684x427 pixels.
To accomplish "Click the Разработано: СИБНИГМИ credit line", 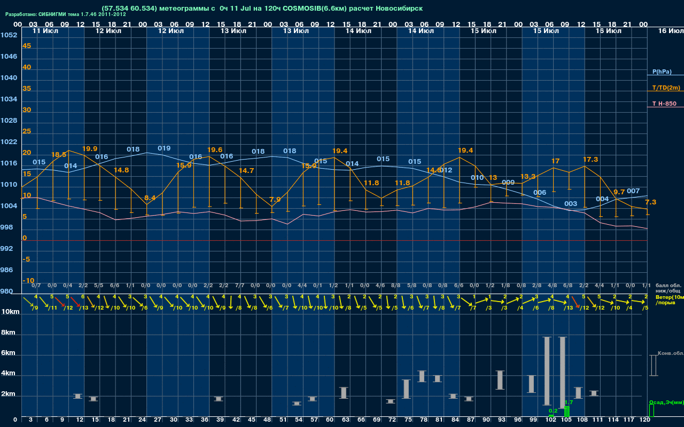I will tap(66, 14).
